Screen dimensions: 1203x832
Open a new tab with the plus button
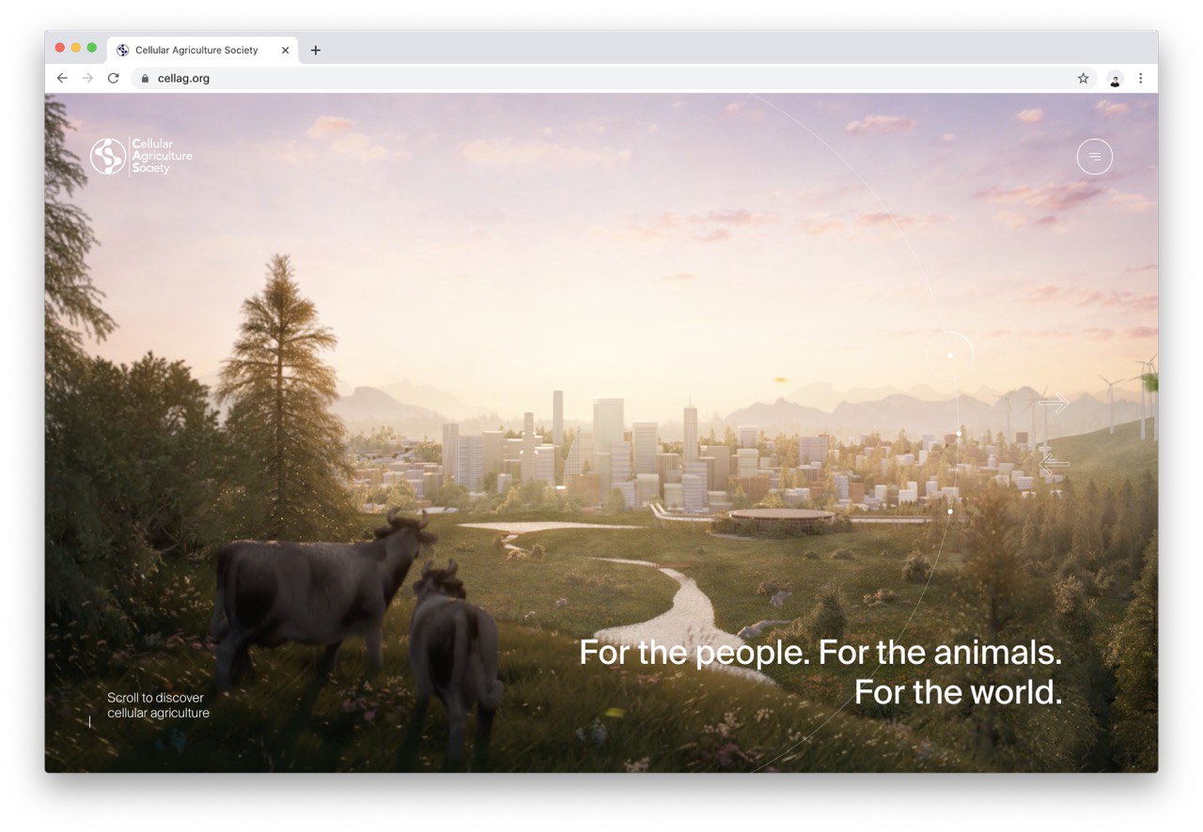coord(316,51)
